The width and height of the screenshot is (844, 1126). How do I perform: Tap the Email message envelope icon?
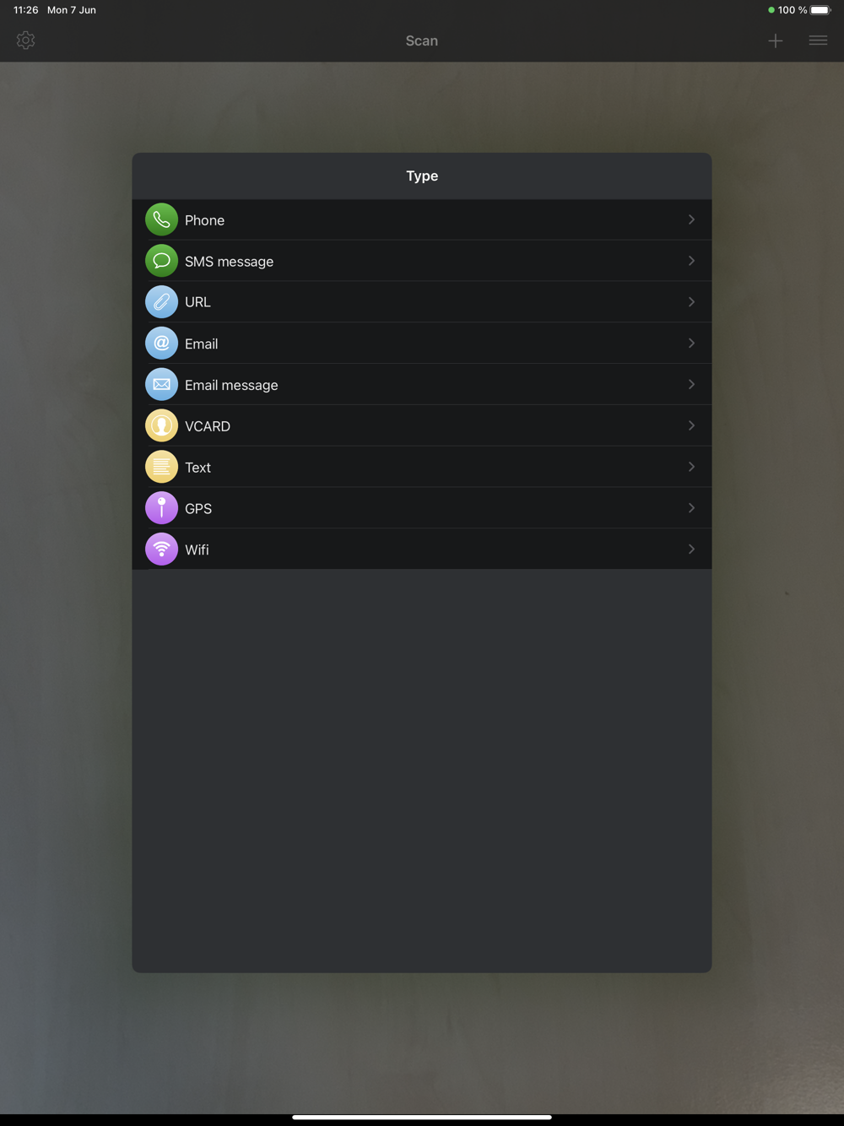[x=161, y=385]
